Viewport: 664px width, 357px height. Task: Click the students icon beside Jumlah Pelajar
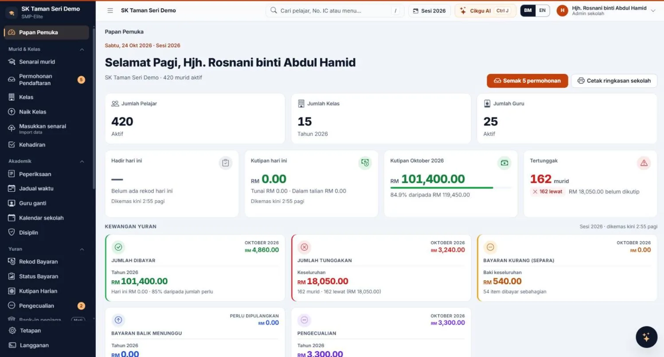tap(115, 104)
